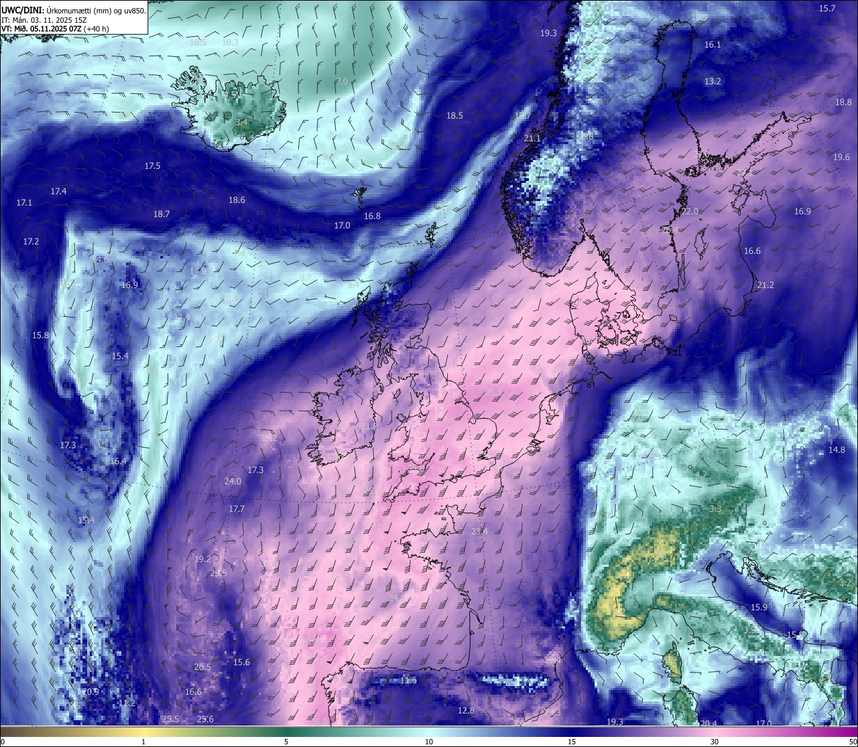Viewport: 858px width, 747px height.
Task: Click the 23.4 value over northern France
Action: pos(479,532)
